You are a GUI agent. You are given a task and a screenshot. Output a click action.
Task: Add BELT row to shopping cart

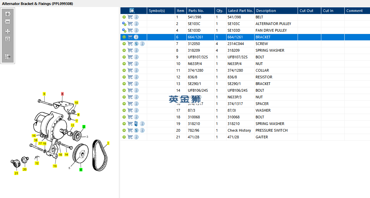pyautogui.click(x=130, y=17)
